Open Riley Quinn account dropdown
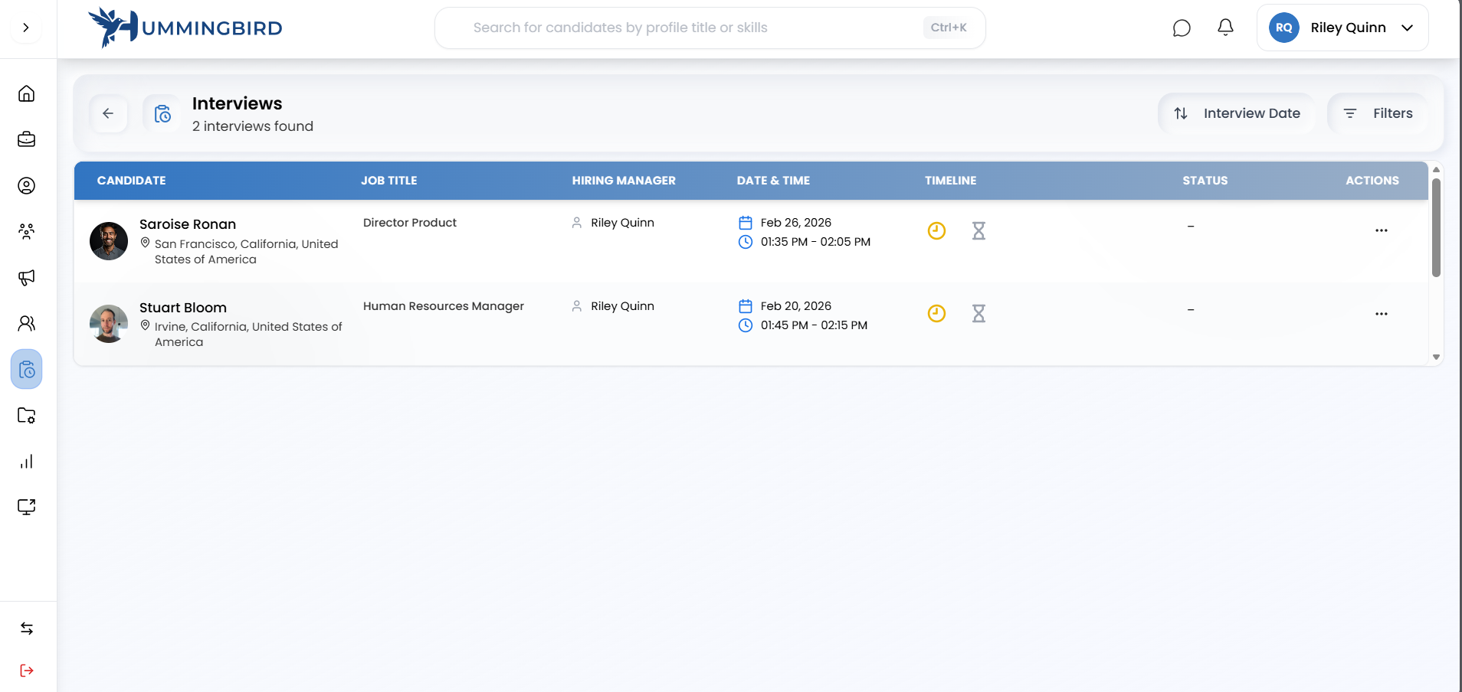The height and width of the screenshot is (692, 1462). tap(1342, 28)
